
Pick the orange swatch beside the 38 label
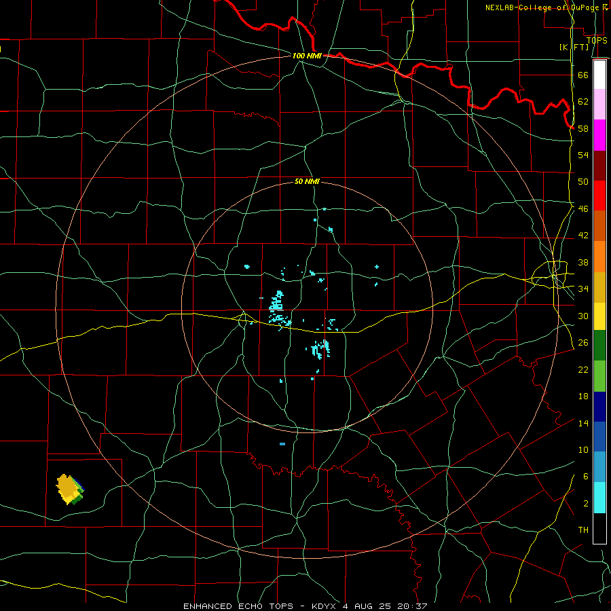pyautogui.click(x=599, y=257)
